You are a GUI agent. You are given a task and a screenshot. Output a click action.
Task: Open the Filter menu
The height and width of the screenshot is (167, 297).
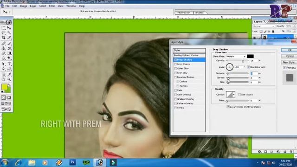coord(52,6)
